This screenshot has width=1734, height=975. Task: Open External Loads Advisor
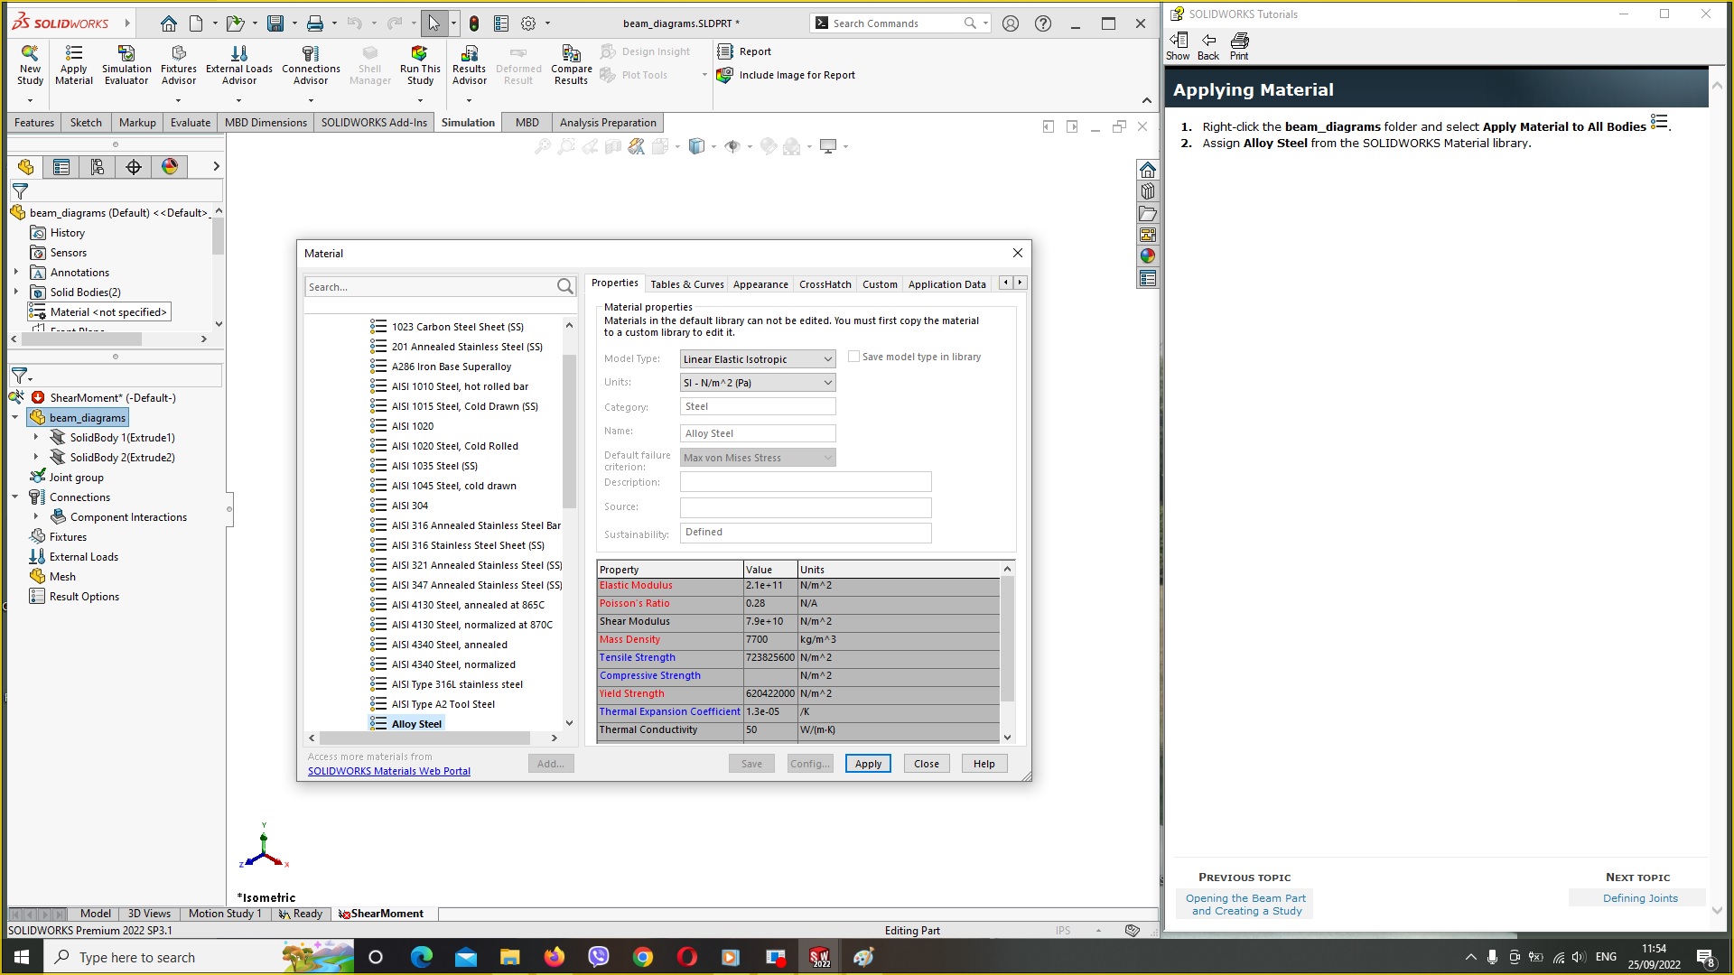pyautogui.click(x=238, y=65)
